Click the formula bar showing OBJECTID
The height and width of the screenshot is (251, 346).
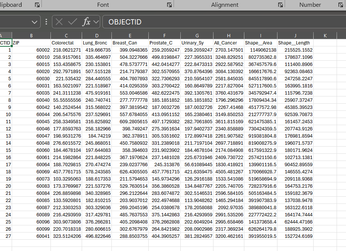pyautogui.click(x=224, y=22)
